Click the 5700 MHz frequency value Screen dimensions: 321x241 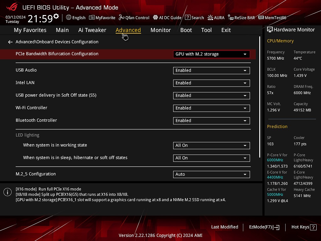(x=276, y=58)
